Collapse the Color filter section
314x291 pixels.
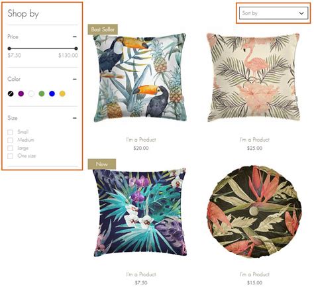pos(75,79)
